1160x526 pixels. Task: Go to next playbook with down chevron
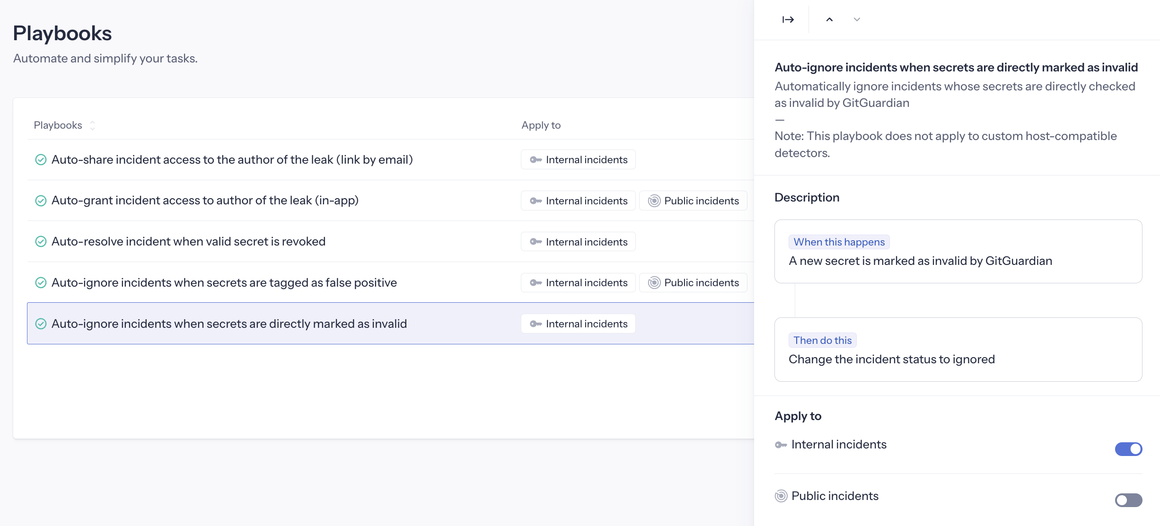coord(857,19)
